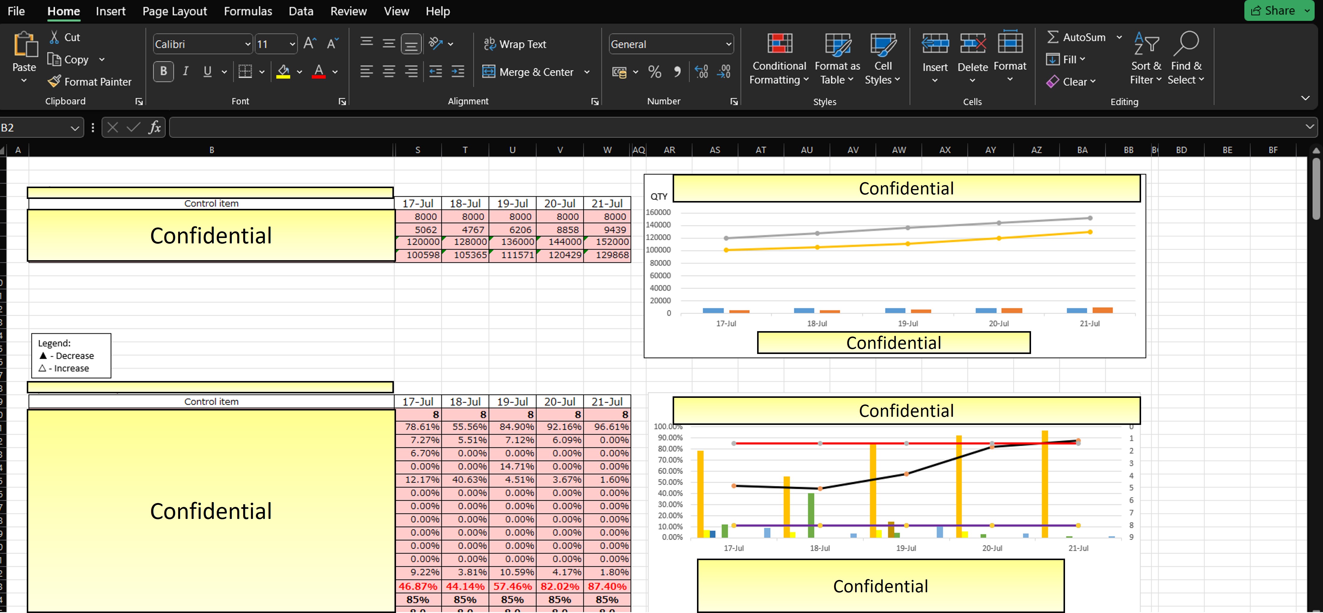
Task: Apply the yellow fill color swatch
Action: pyautogui.click(x=283, y=72)
